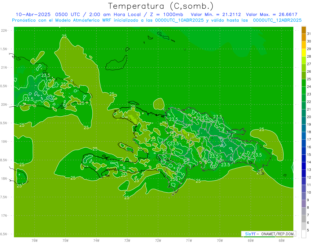Viewport: 316px width, 244px height.
Task: Click the '0000UTC_12ABR2025' valid-until text
Action: [277, 20]
